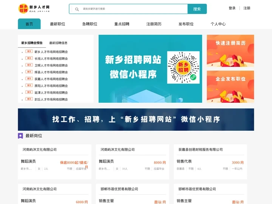The height and width of the screenshot is (204, 272).
Task: Switch to the 新乡招聘会预告 tab
Action: [x=32, y=43]
